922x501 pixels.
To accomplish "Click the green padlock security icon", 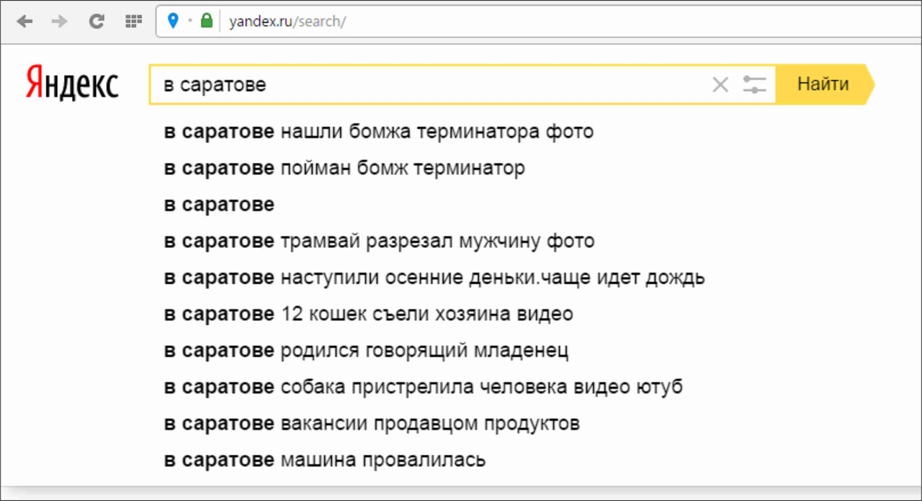I will tap(207, 22).
